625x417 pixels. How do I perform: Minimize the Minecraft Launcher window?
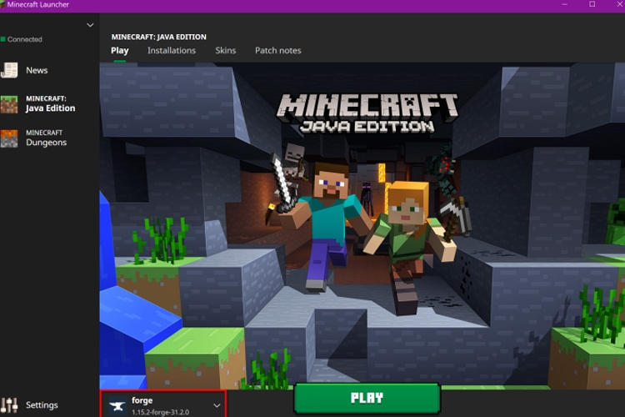(x=564, y=4)
